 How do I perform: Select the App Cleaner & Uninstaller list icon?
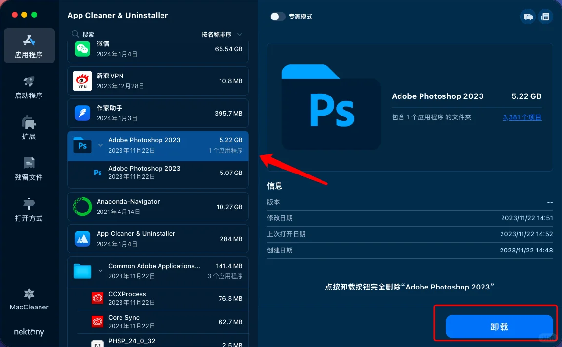pyautogui.click(x=82, y=239)
